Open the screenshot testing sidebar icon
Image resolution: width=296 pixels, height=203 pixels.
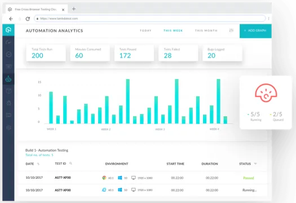tap(8, 67)
